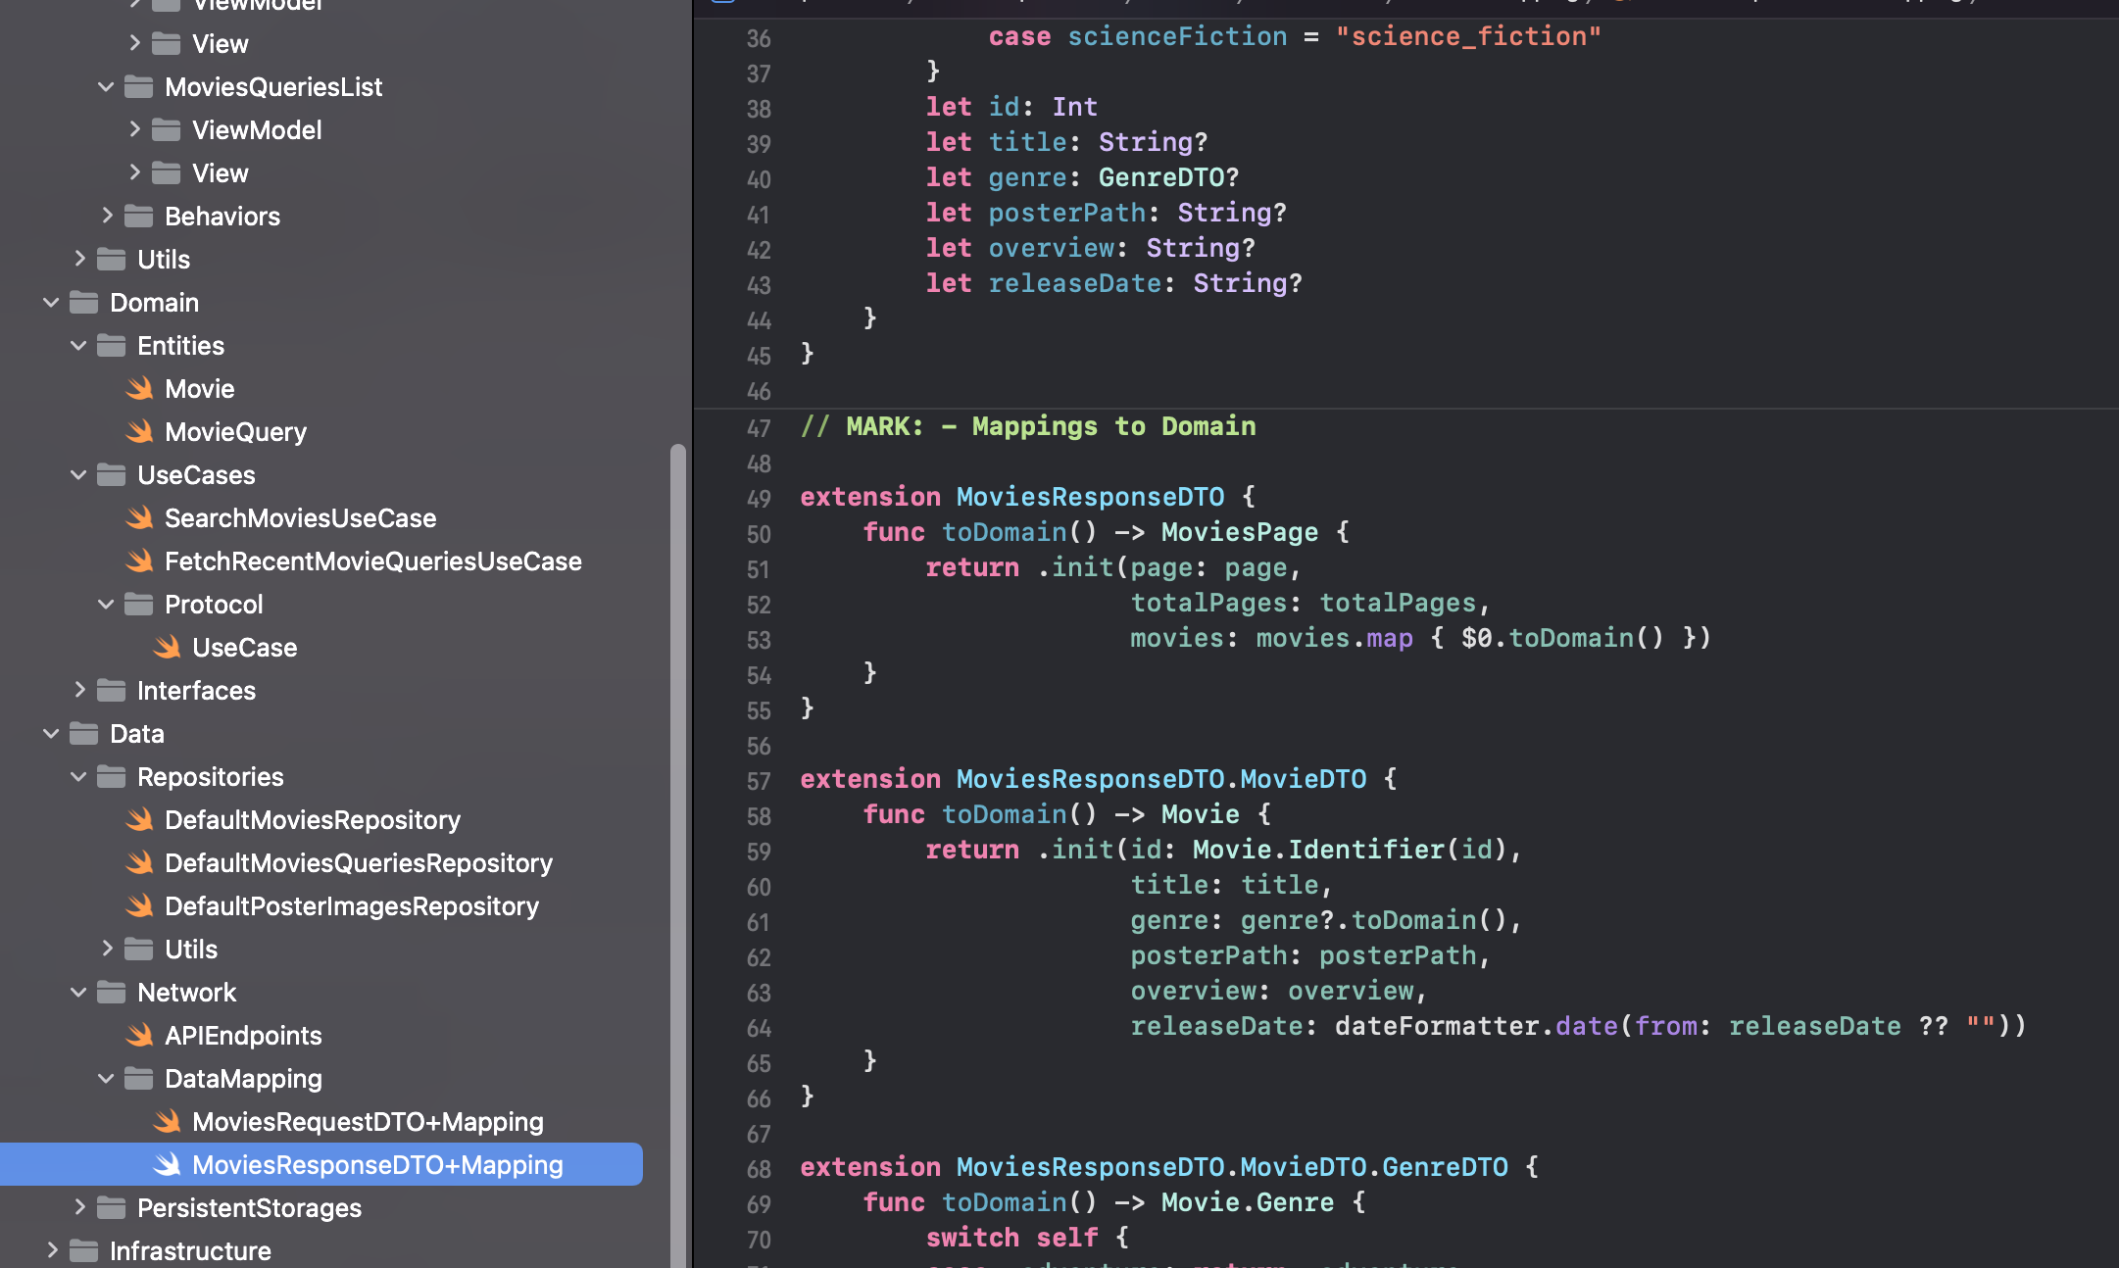Collapse the MoviesQueriesList group

coord(106,87)
